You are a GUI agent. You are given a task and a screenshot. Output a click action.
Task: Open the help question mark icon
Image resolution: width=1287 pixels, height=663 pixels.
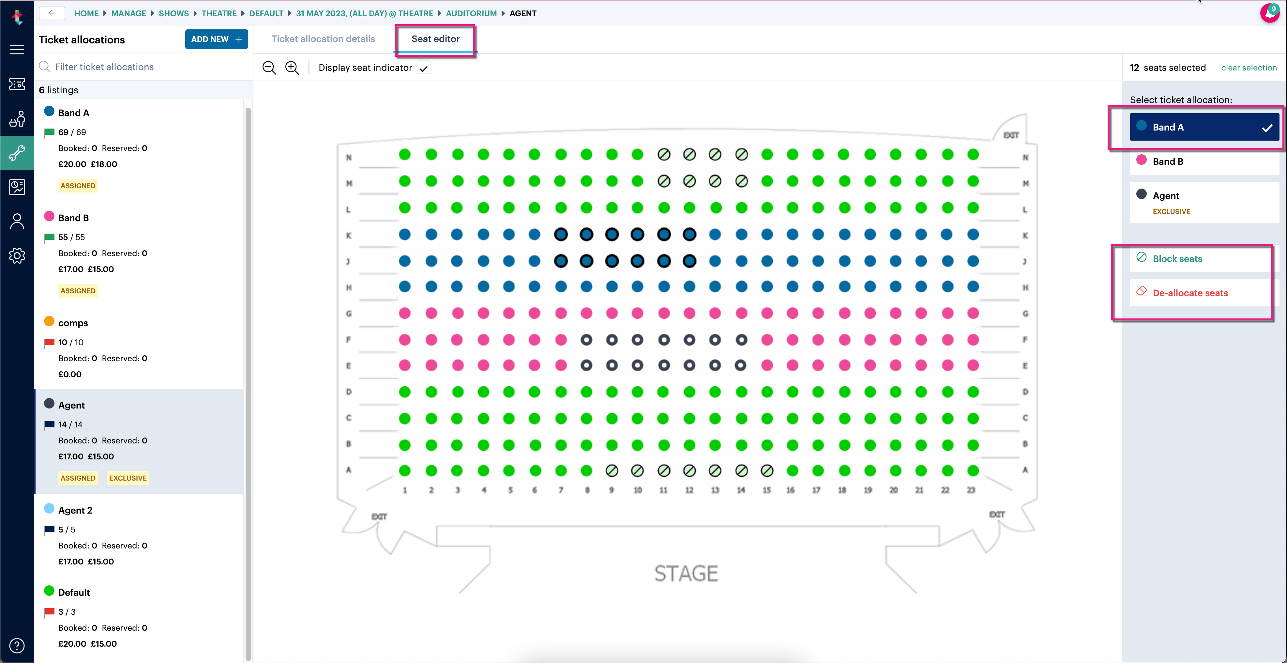click(x=17, y=645)
